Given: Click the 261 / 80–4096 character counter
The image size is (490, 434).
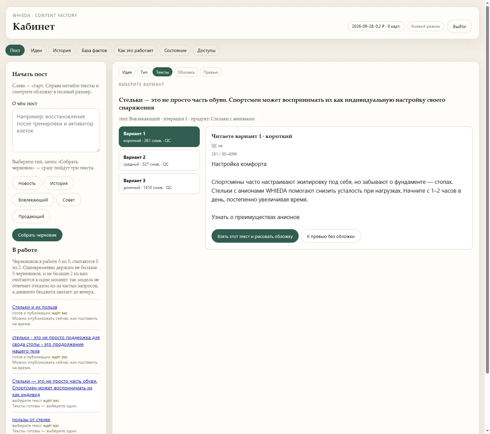Looking at the screenshot, I should 224,154.
